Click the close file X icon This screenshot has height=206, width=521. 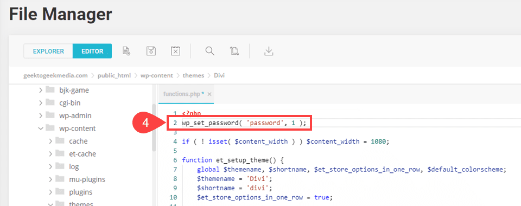click(x=175, y=51)
